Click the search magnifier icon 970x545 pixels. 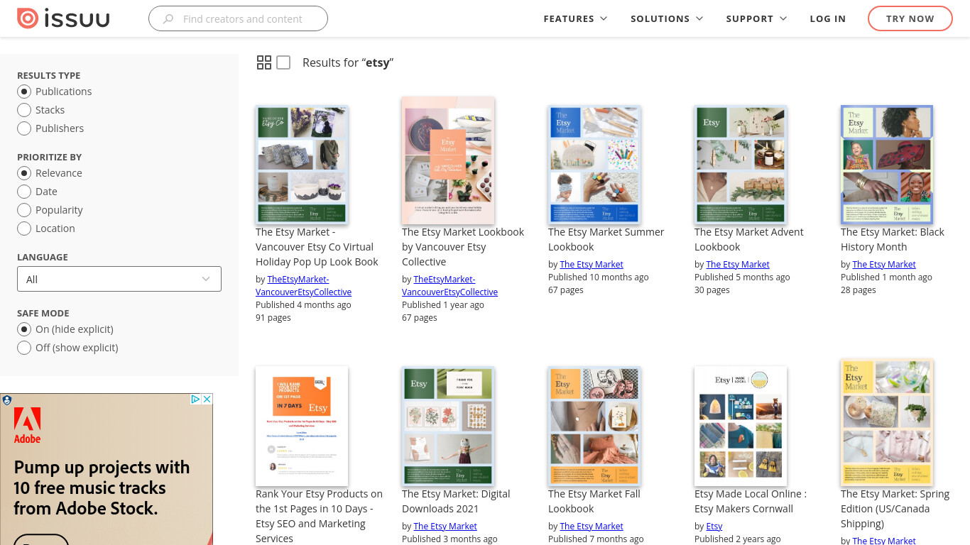coord(168,19)
